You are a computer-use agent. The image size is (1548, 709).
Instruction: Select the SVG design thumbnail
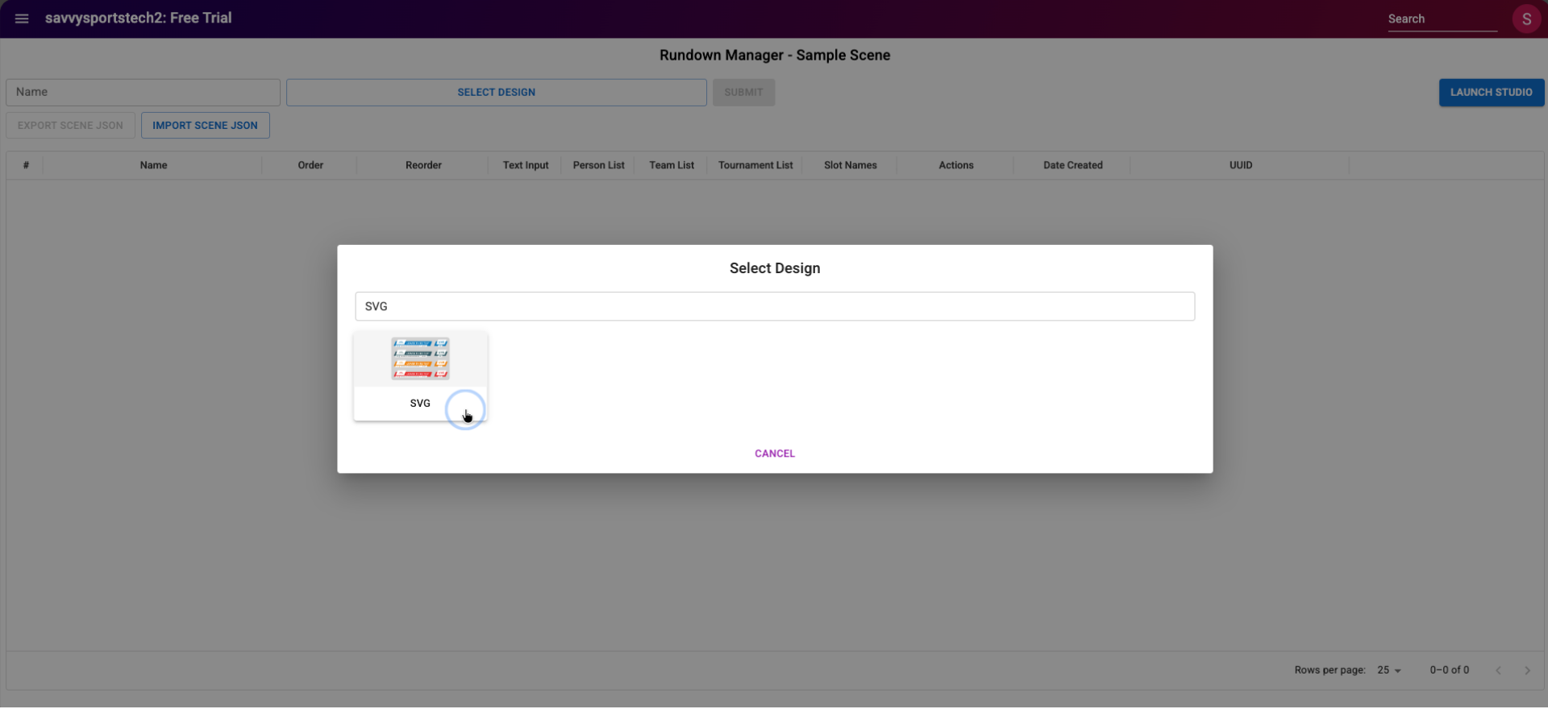tap(420, 359)
